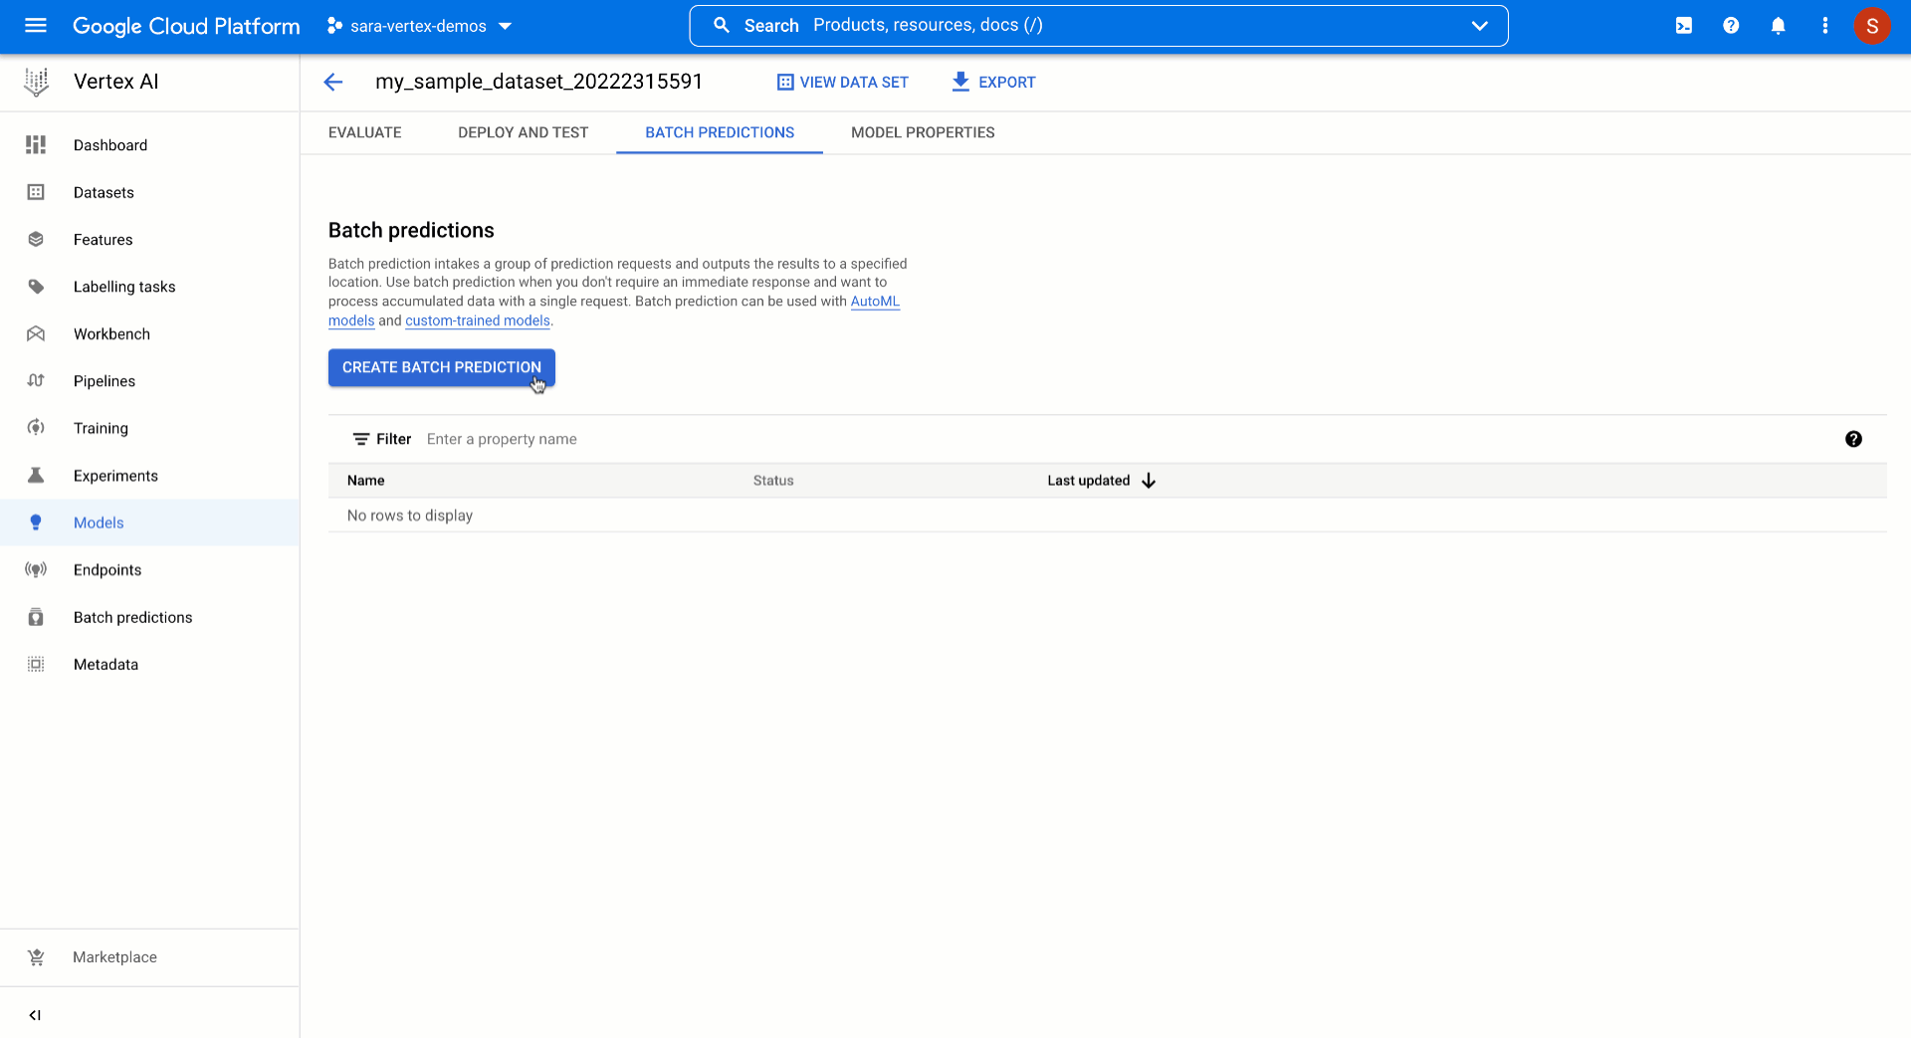The height and width of the screenshot is (1038, 1911).
Task: Click the Dashboard icon in sidebar
Action: coord(36,145)
